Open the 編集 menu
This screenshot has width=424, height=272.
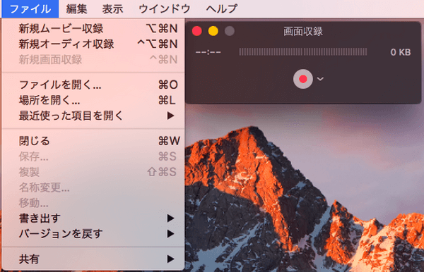coord(76,9)
